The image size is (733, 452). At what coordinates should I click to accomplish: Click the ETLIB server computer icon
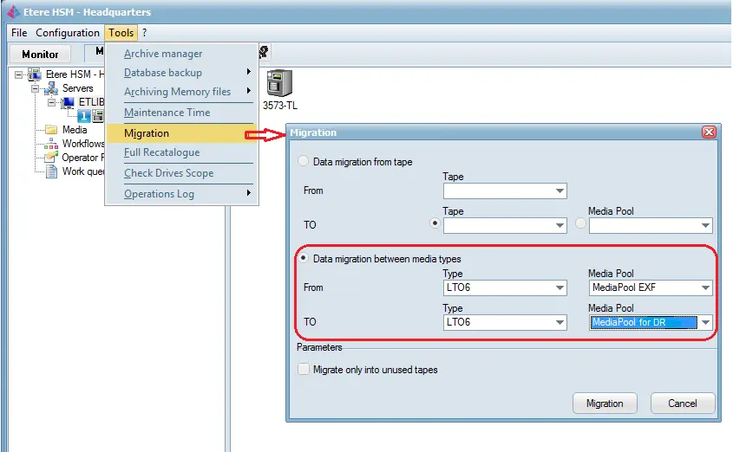coord(68,102)
